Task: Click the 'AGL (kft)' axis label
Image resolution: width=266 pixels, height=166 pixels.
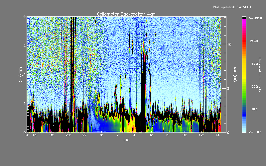Action: [x=235, y=74]
